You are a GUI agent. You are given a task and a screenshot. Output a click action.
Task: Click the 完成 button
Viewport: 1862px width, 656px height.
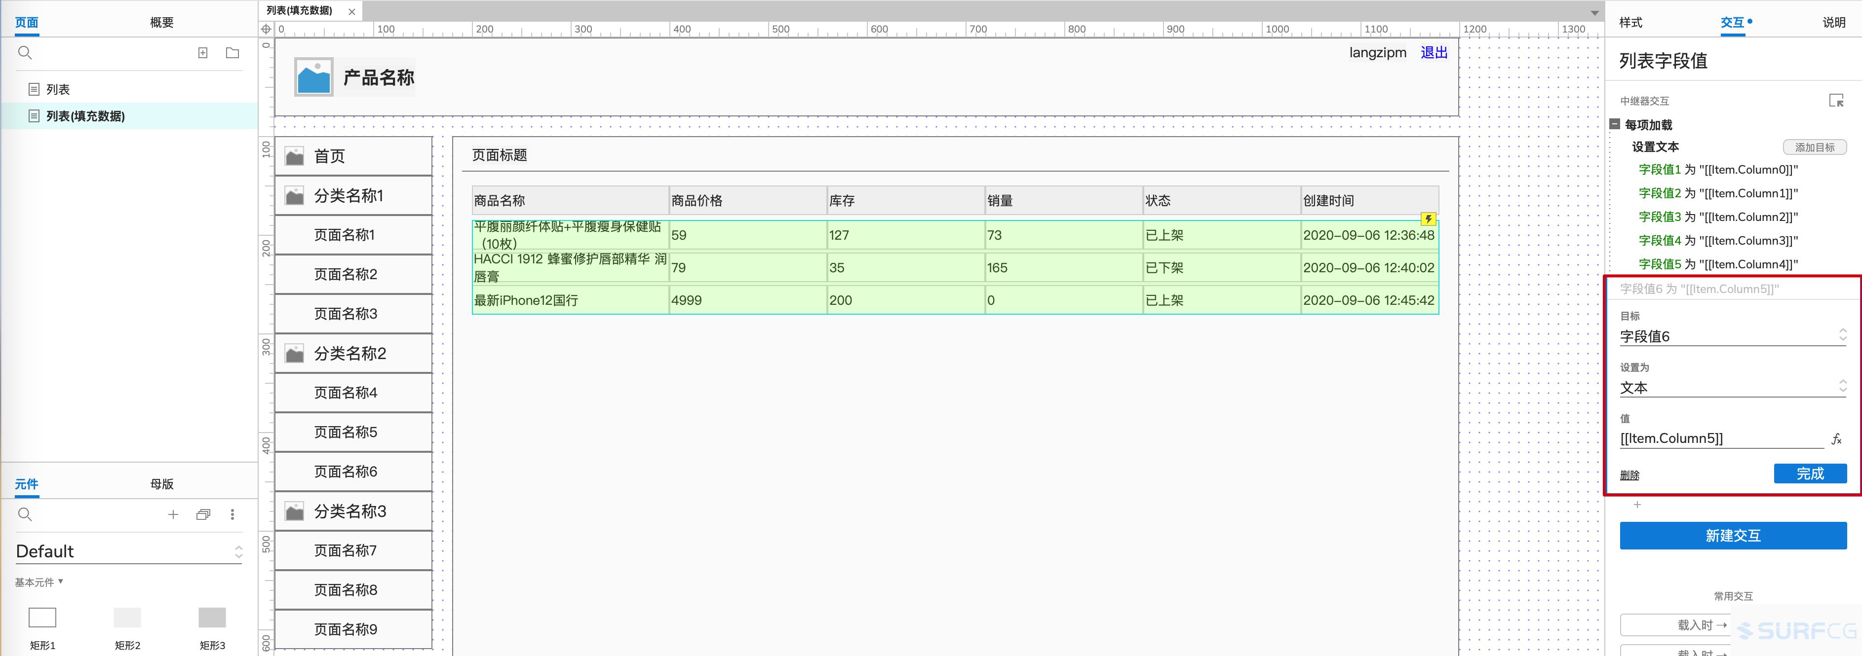point(1810,474)
